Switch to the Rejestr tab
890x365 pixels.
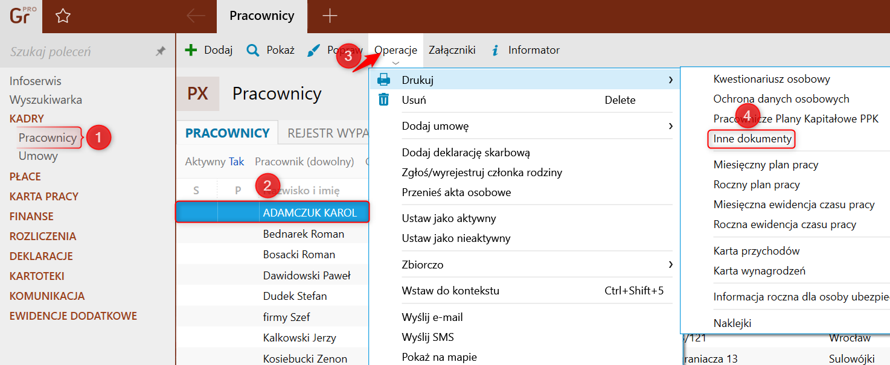click(x=326, y=133)
